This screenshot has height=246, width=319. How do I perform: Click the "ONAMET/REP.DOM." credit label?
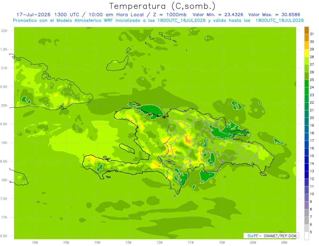point(281,236)
